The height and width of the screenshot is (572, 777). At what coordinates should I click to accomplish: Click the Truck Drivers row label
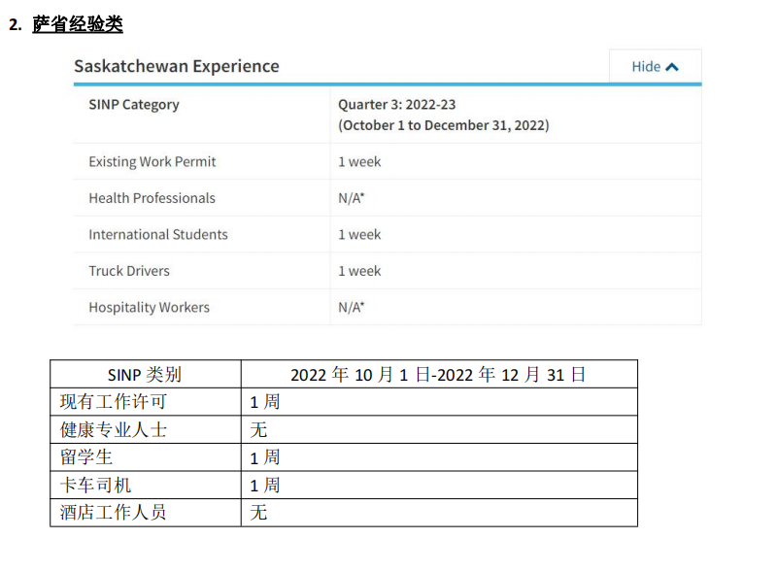pos(129,271)
